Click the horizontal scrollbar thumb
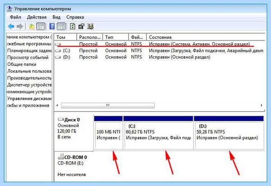The image size is (271, 186). 108,105
